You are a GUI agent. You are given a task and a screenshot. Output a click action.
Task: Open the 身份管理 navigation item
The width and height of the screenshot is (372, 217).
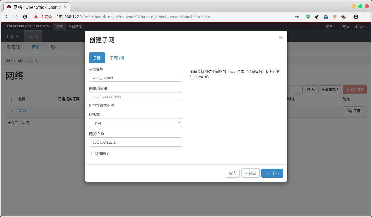coord(75,27)
